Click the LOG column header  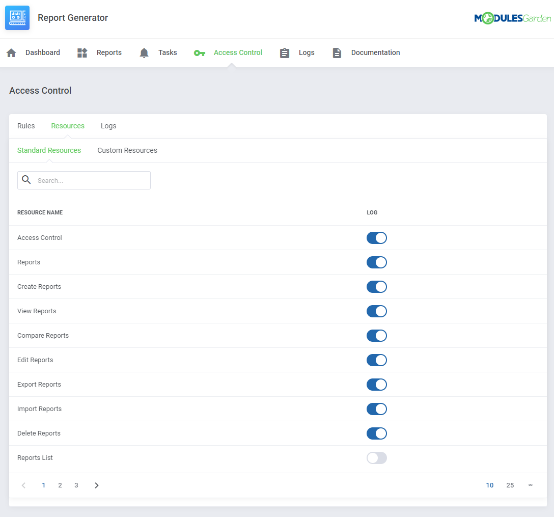pos(372,212)
